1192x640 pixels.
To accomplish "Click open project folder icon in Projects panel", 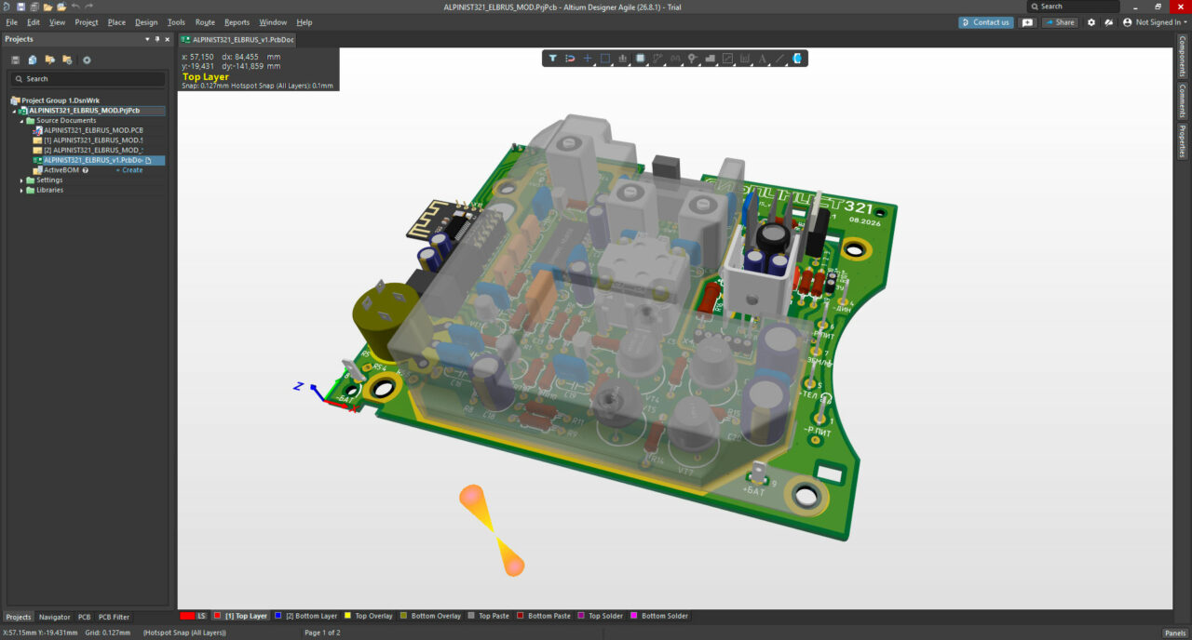I will pyautogui.click(x=49, y=60).
